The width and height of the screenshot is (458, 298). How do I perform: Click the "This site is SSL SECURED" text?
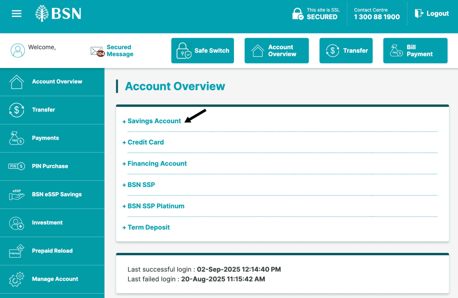point(323,14)
